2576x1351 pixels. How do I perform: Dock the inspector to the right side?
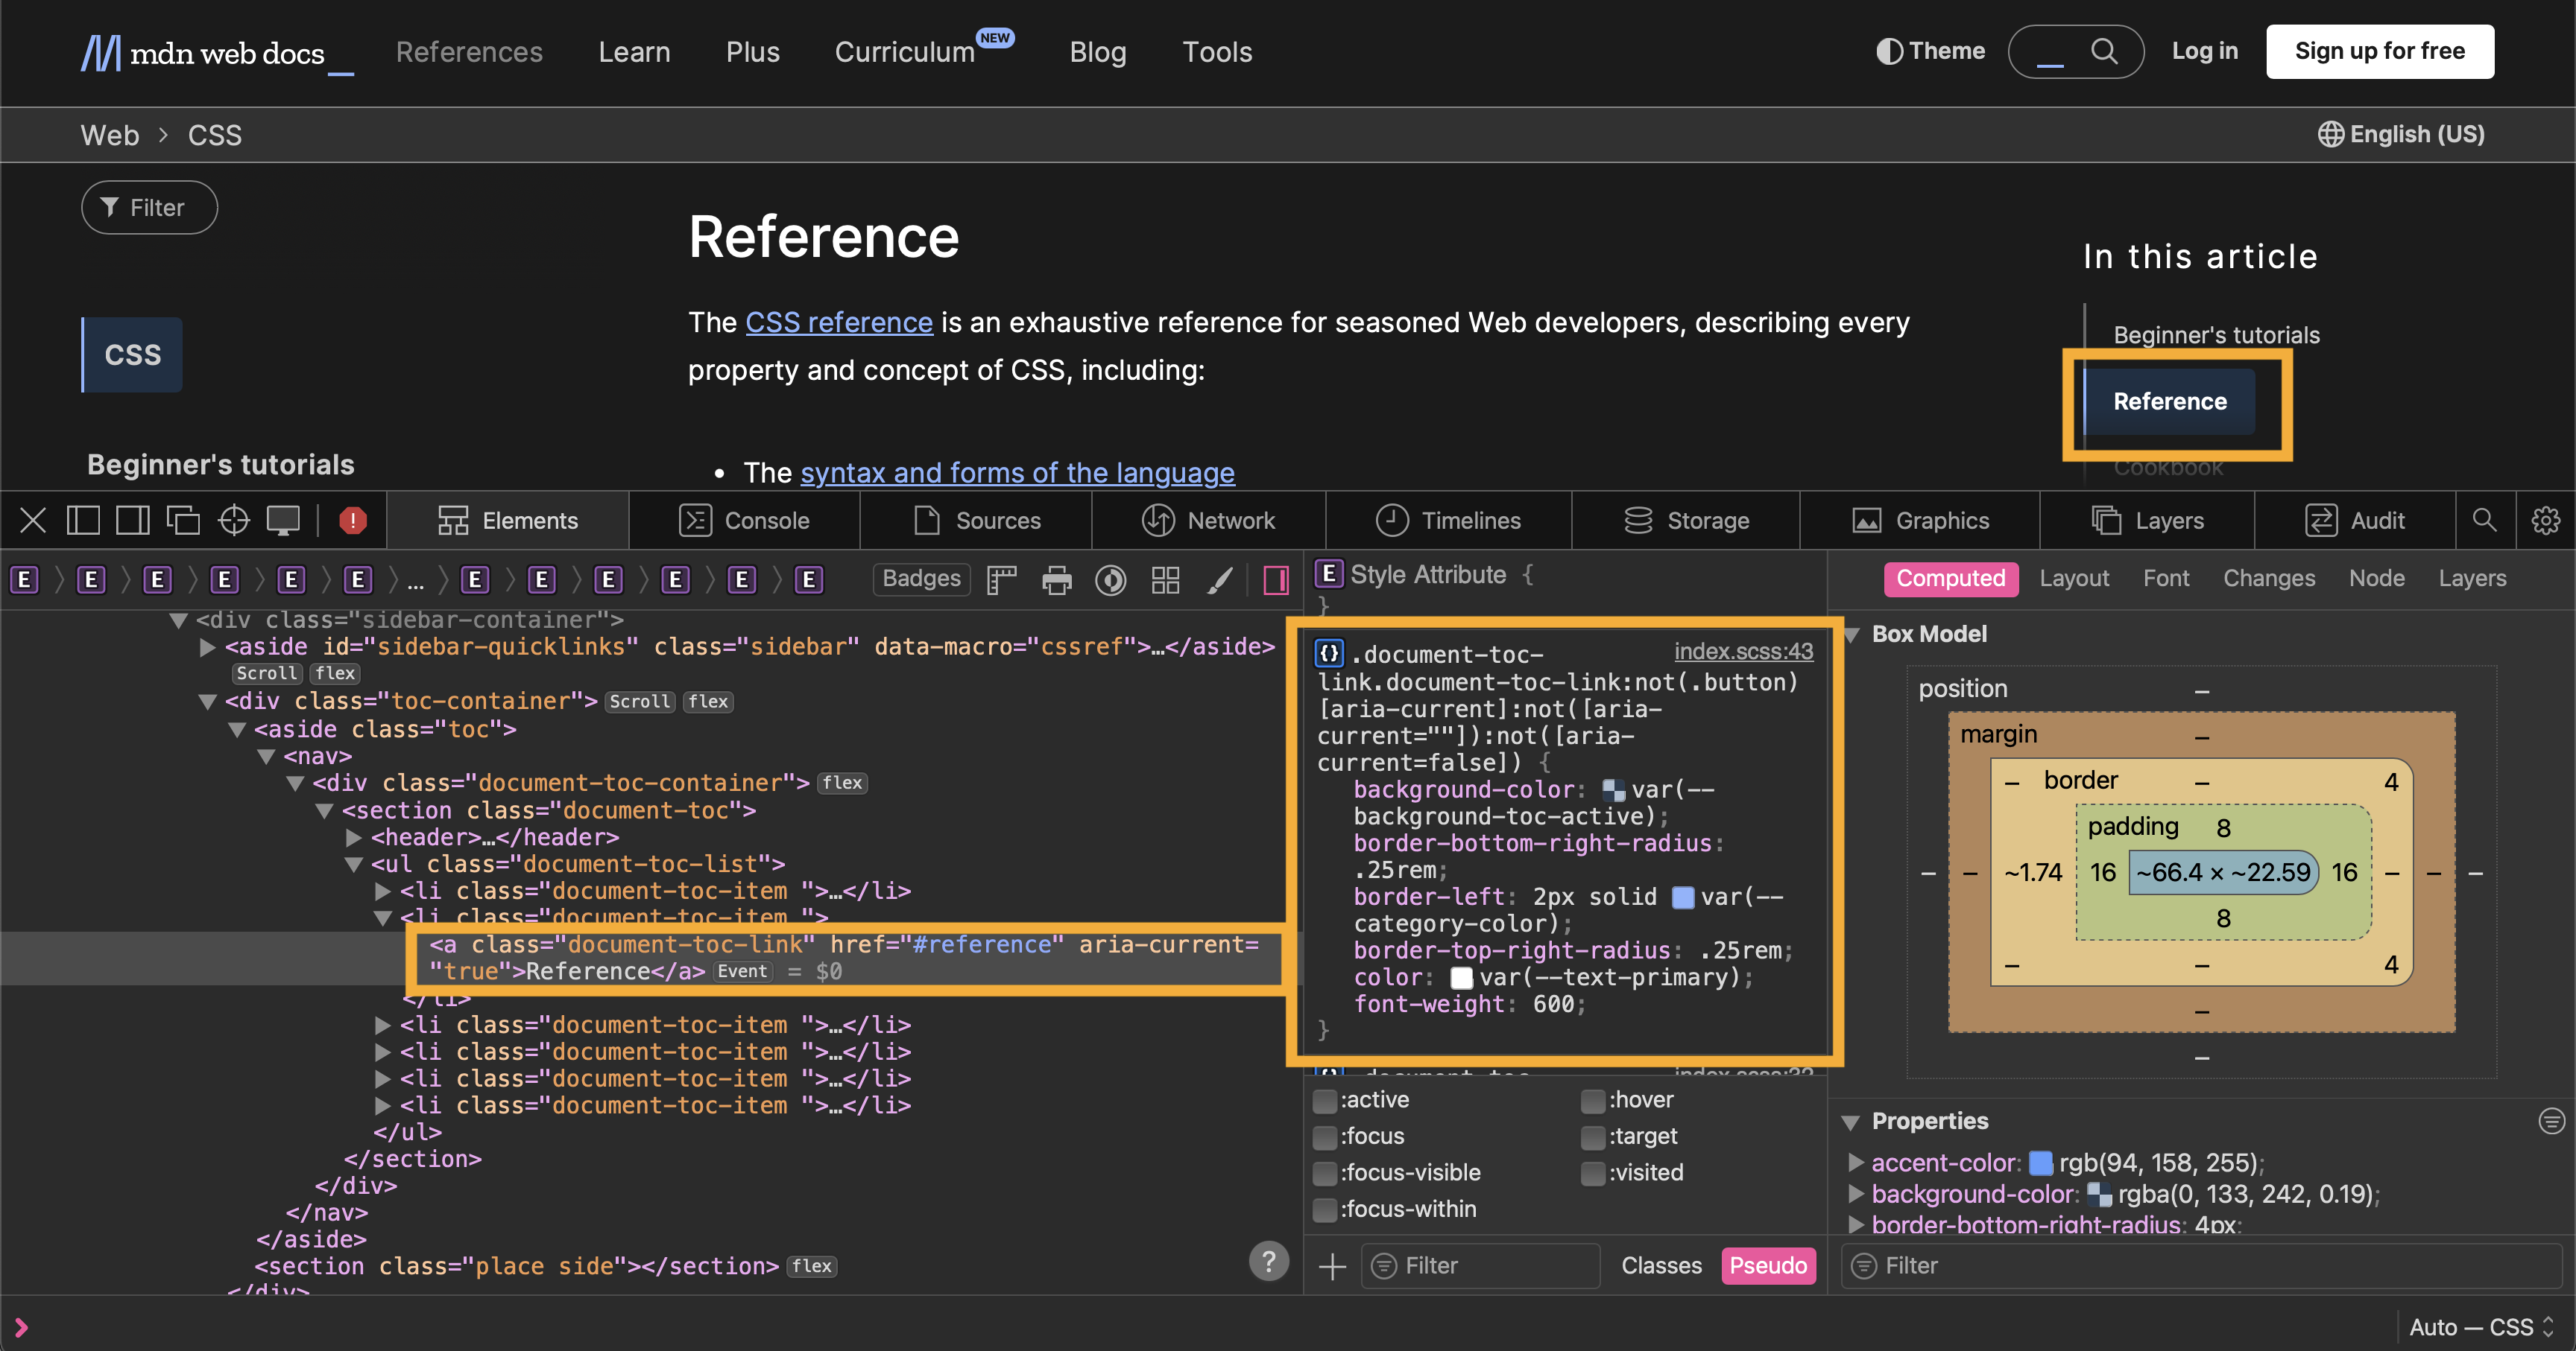(x=133, y=520)
